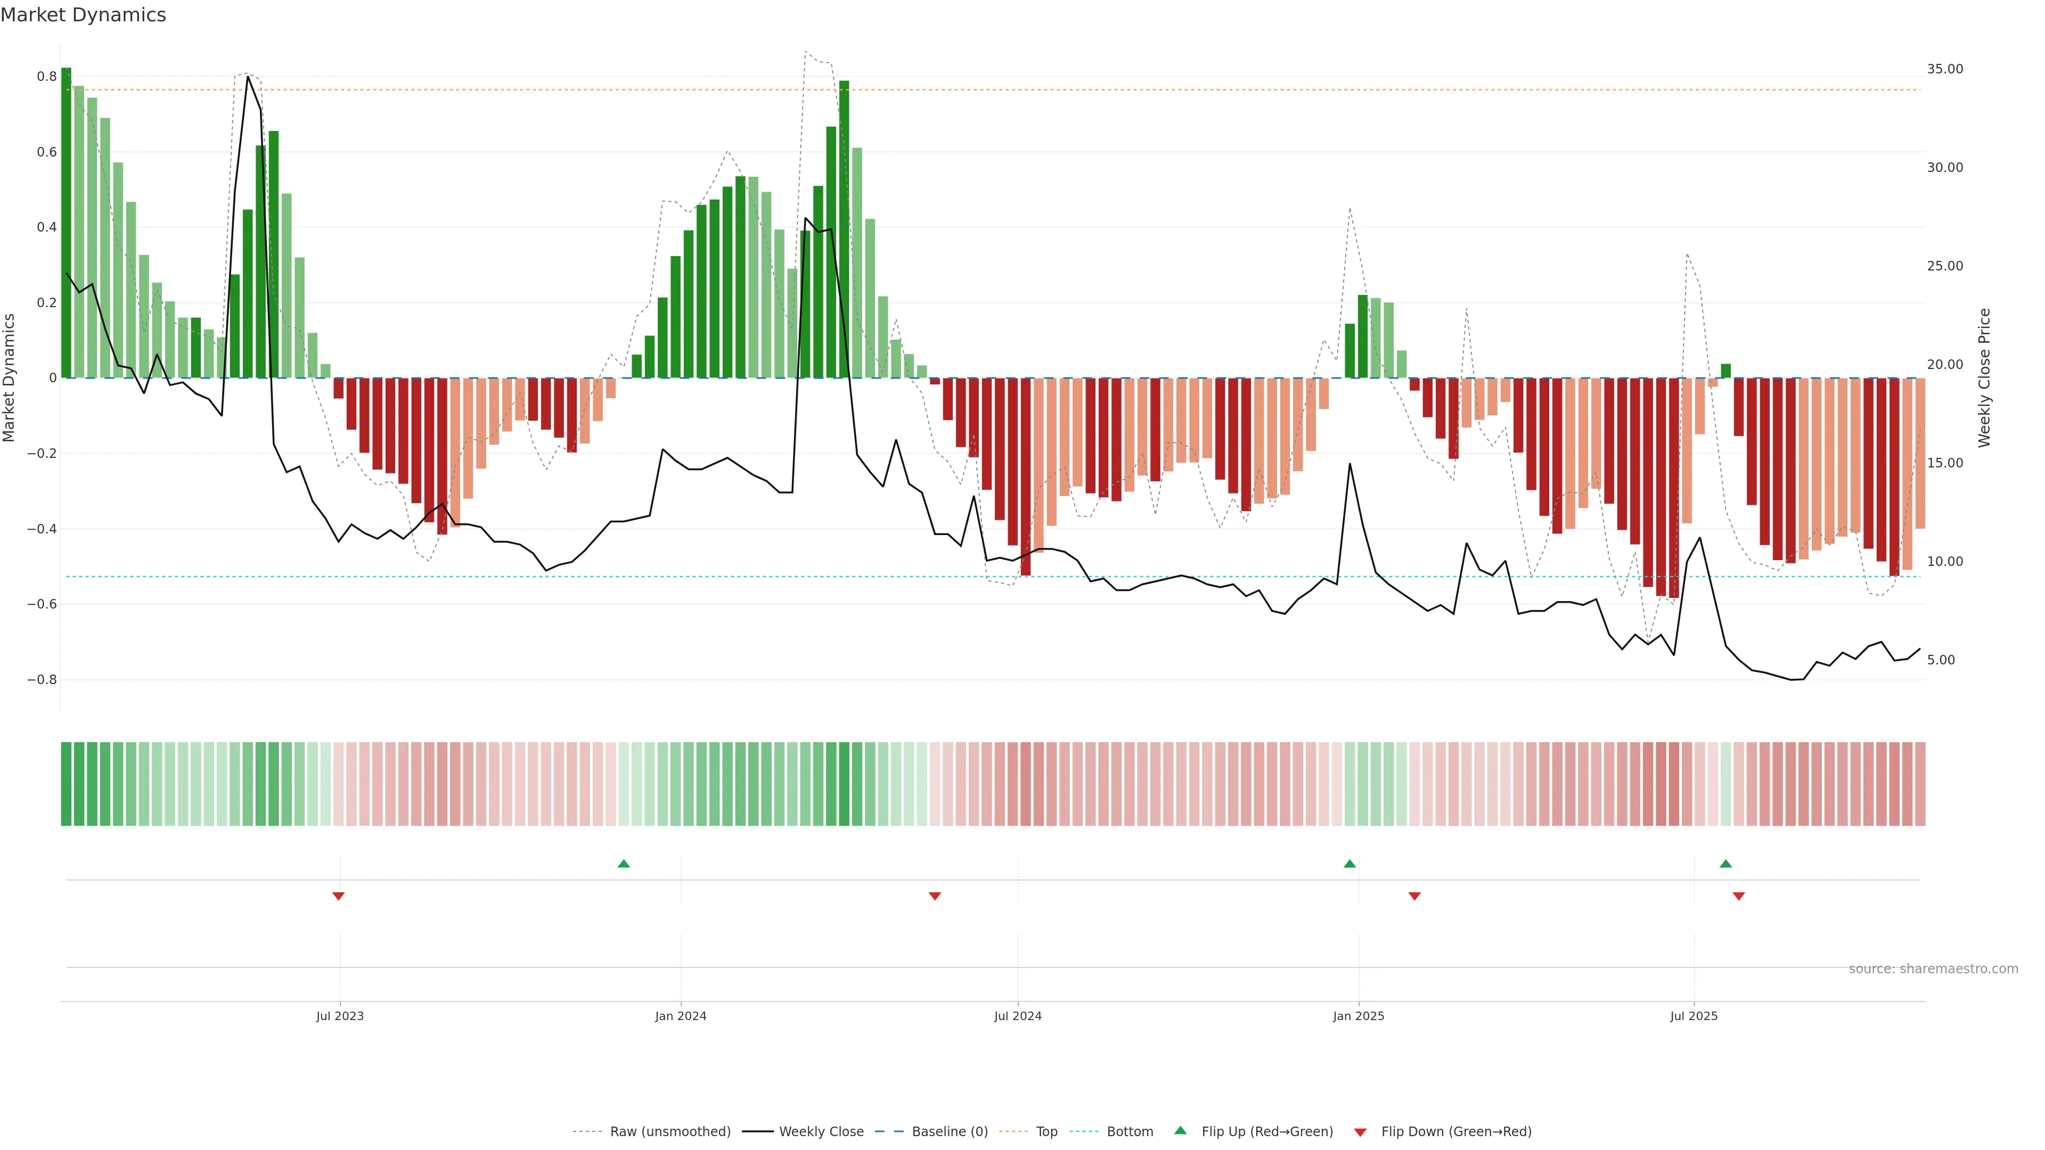Click the first dark green heatmap strip cell
This screenshot has width=2045, height=1150.
pyautogui.click(x=66, y=784)
